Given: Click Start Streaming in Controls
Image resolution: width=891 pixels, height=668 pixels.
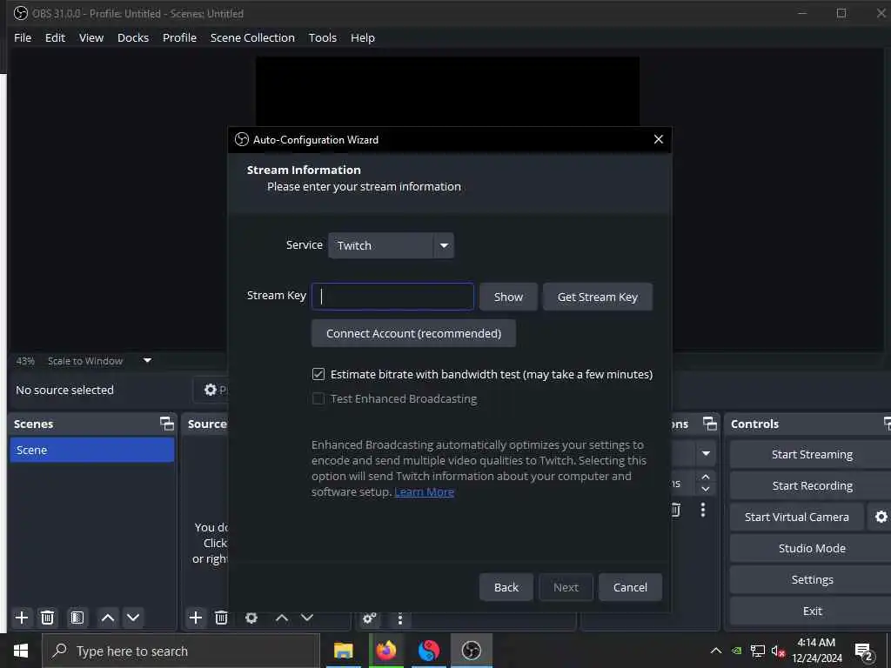Looking at the screenshot, I should [x=812, y=454].
